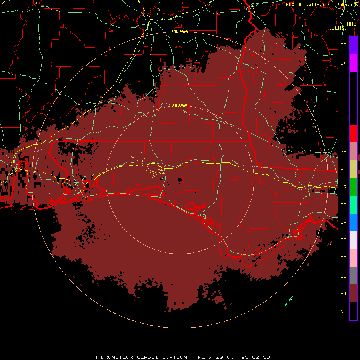
Task: Pick the light green RA legend swatch
Action: click(x=353, y=205)
